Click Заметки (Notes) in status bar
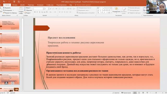The image size is (167, 94). click(x=116, y=93)
